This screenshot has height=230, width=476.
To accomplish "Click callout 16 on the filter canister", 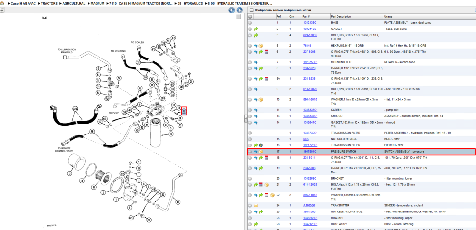I will tap(170, 134).
